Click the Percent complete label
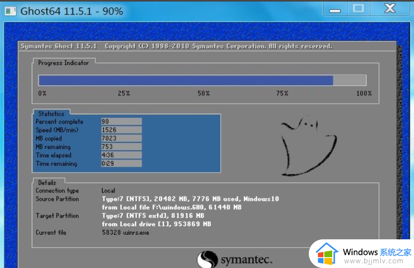Viewport: 414px width, 268px height. tap(59, 121)
